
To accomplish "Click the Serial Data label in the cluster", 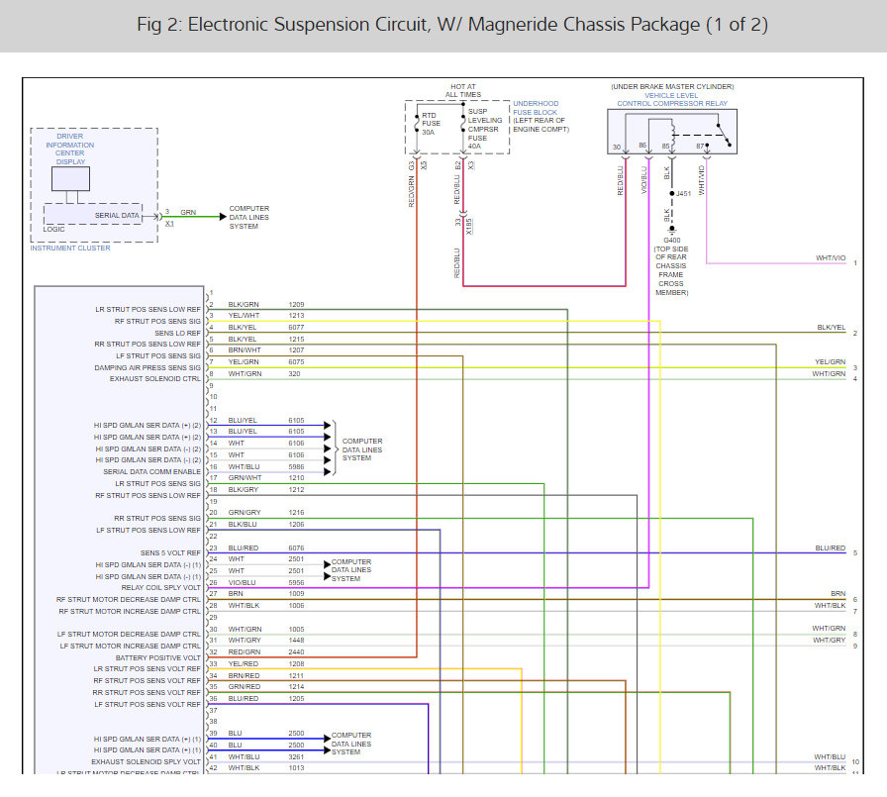I will click(117, 215).
